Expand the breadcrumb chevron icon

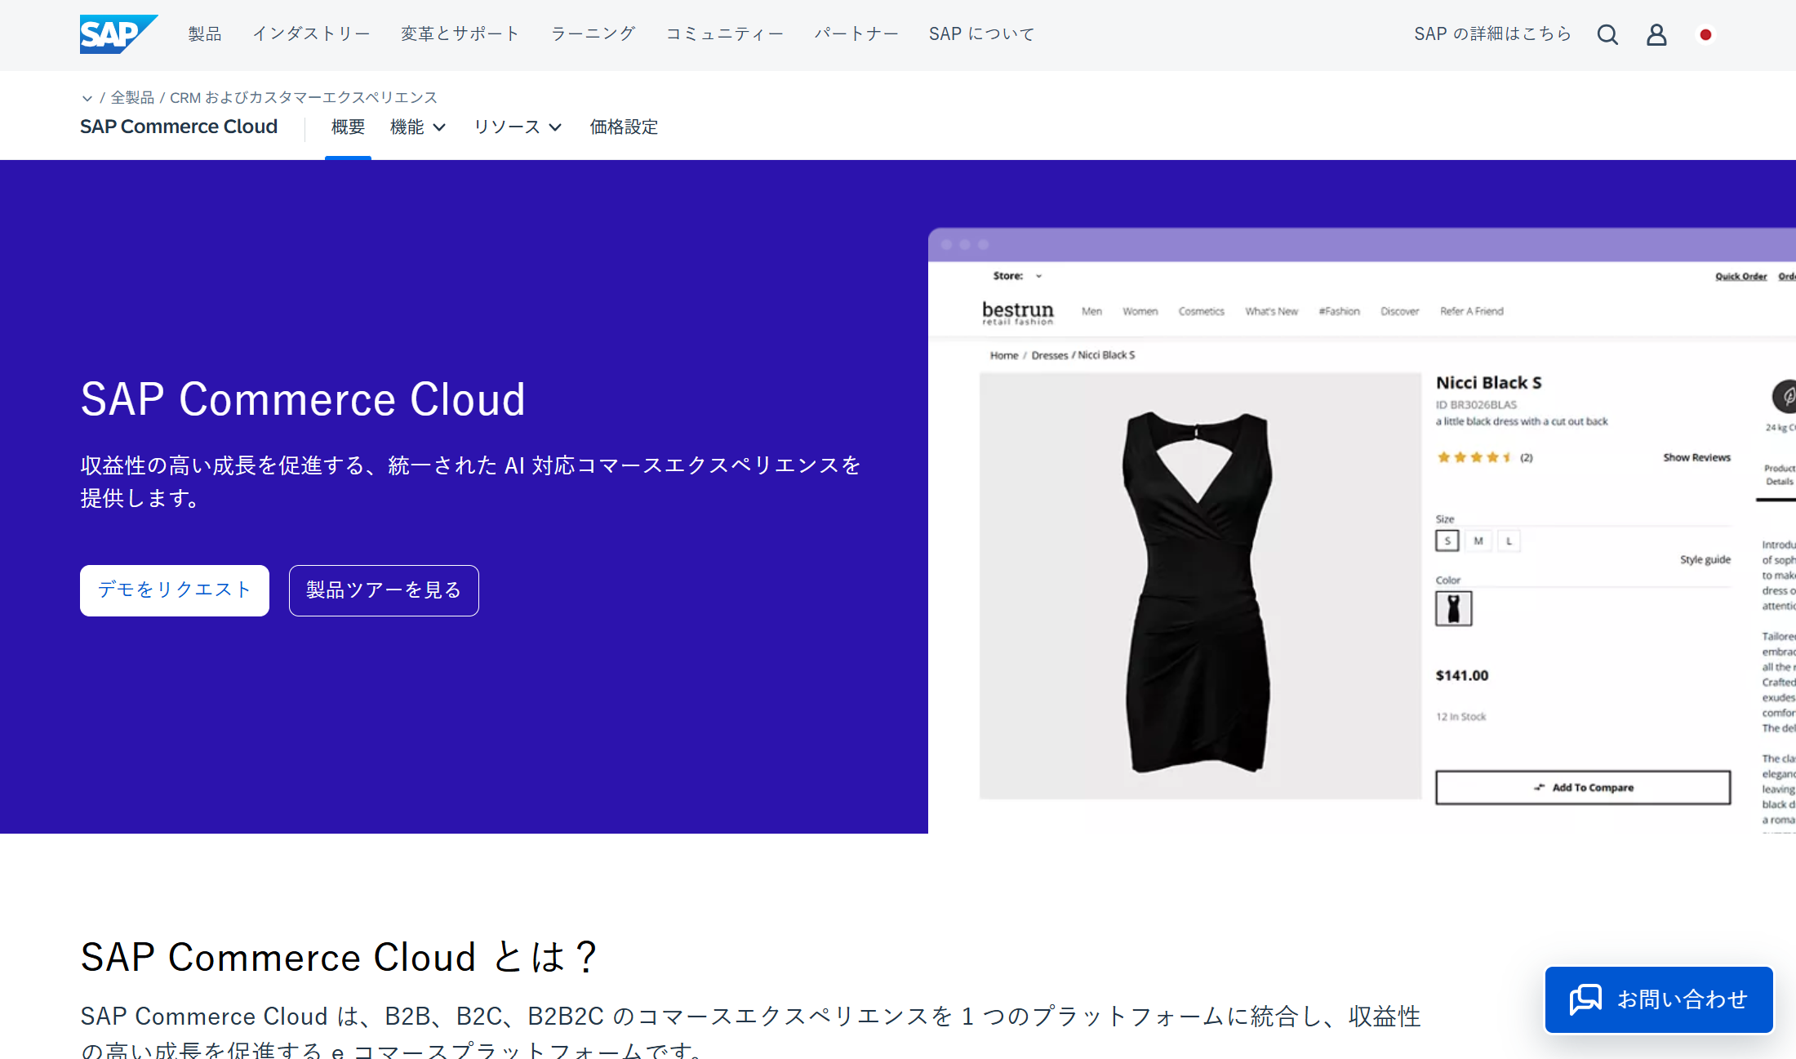point(87,98)
